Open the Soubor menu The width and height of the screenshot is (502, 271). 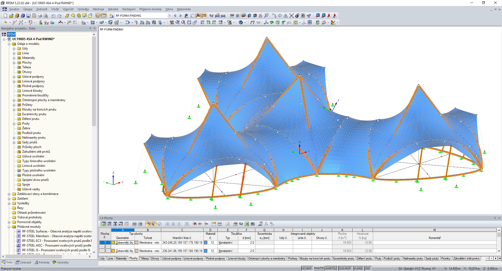pyautogui.click(x=14, y=9)
